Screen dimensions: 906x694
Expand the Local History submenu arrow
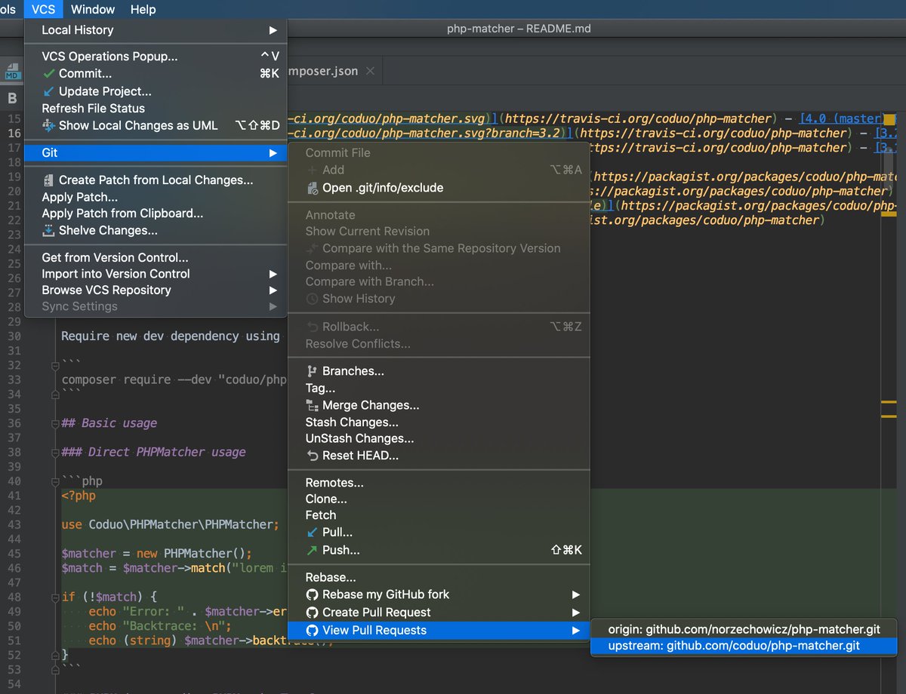[273, 30]
